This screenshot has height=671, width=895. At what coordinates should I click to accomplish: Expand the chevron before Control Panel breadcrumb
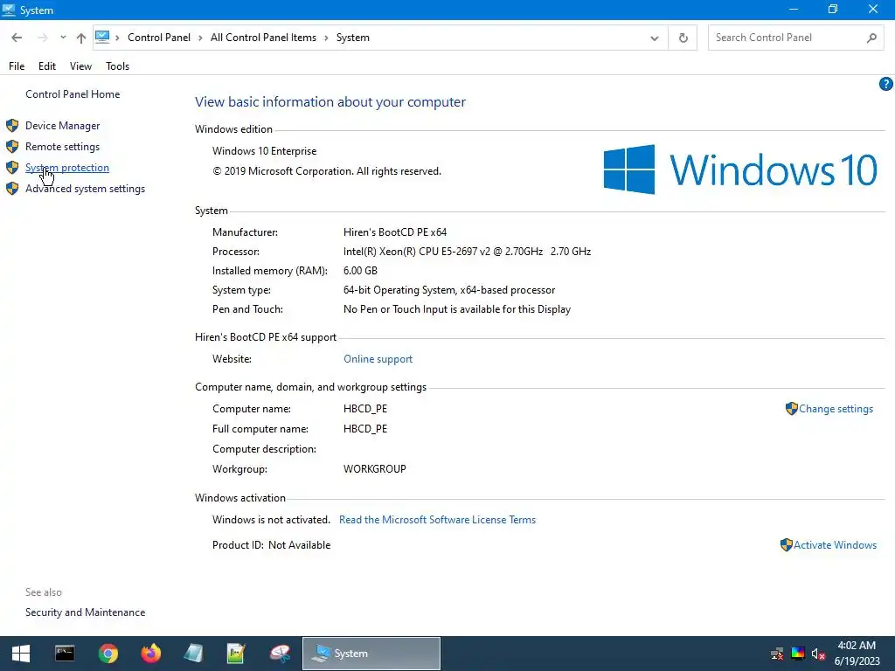[x=117, y=38]
